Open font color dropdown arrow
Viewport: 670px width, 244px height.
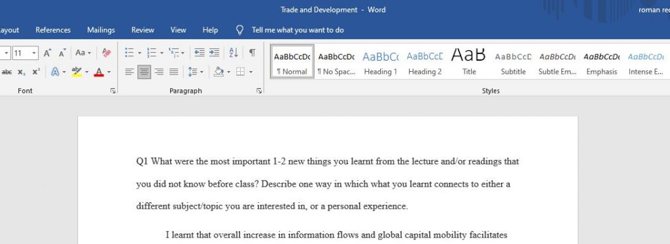click(x=109, y=72)
